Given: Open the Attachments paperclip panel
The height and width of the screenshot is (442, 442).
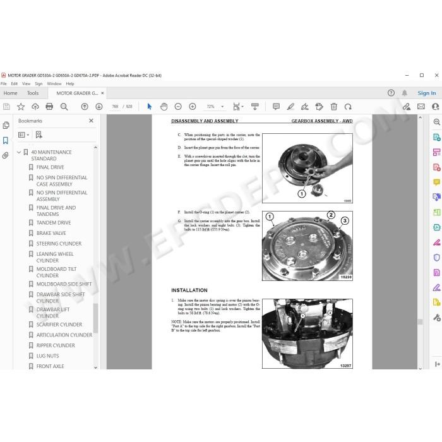Looking at the screenshot, I should click(x=5, y=155).
